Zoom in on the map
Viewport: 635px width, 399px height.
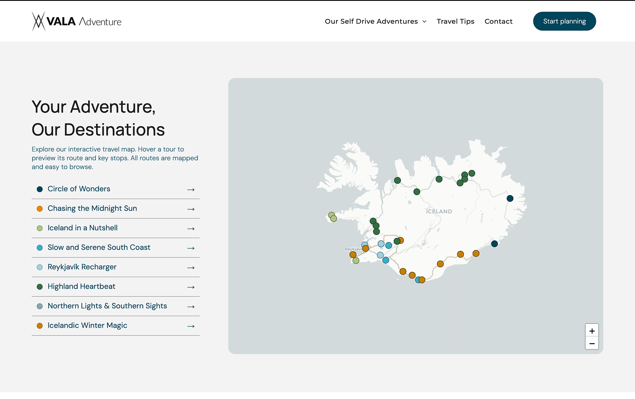coord(592,331)
